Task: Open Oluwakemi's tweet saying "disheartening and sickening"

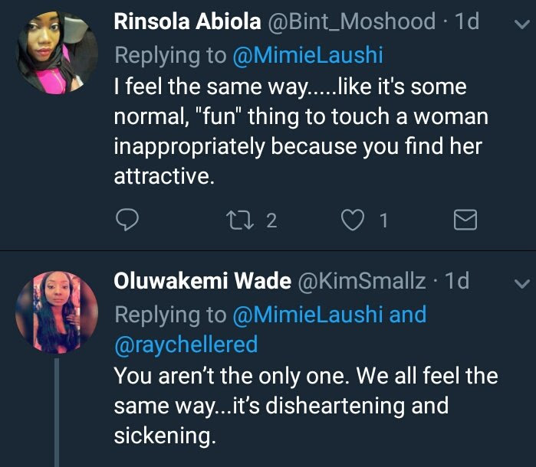Action: coord(305,406)
